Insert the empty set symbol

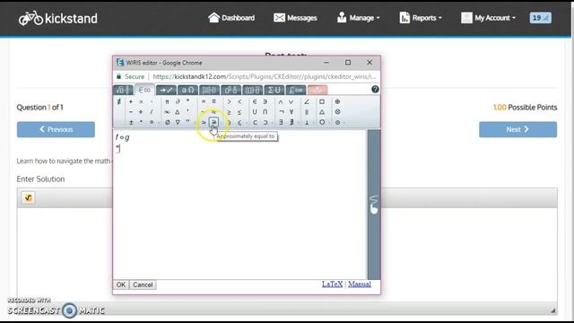click(x=167, y=122)
